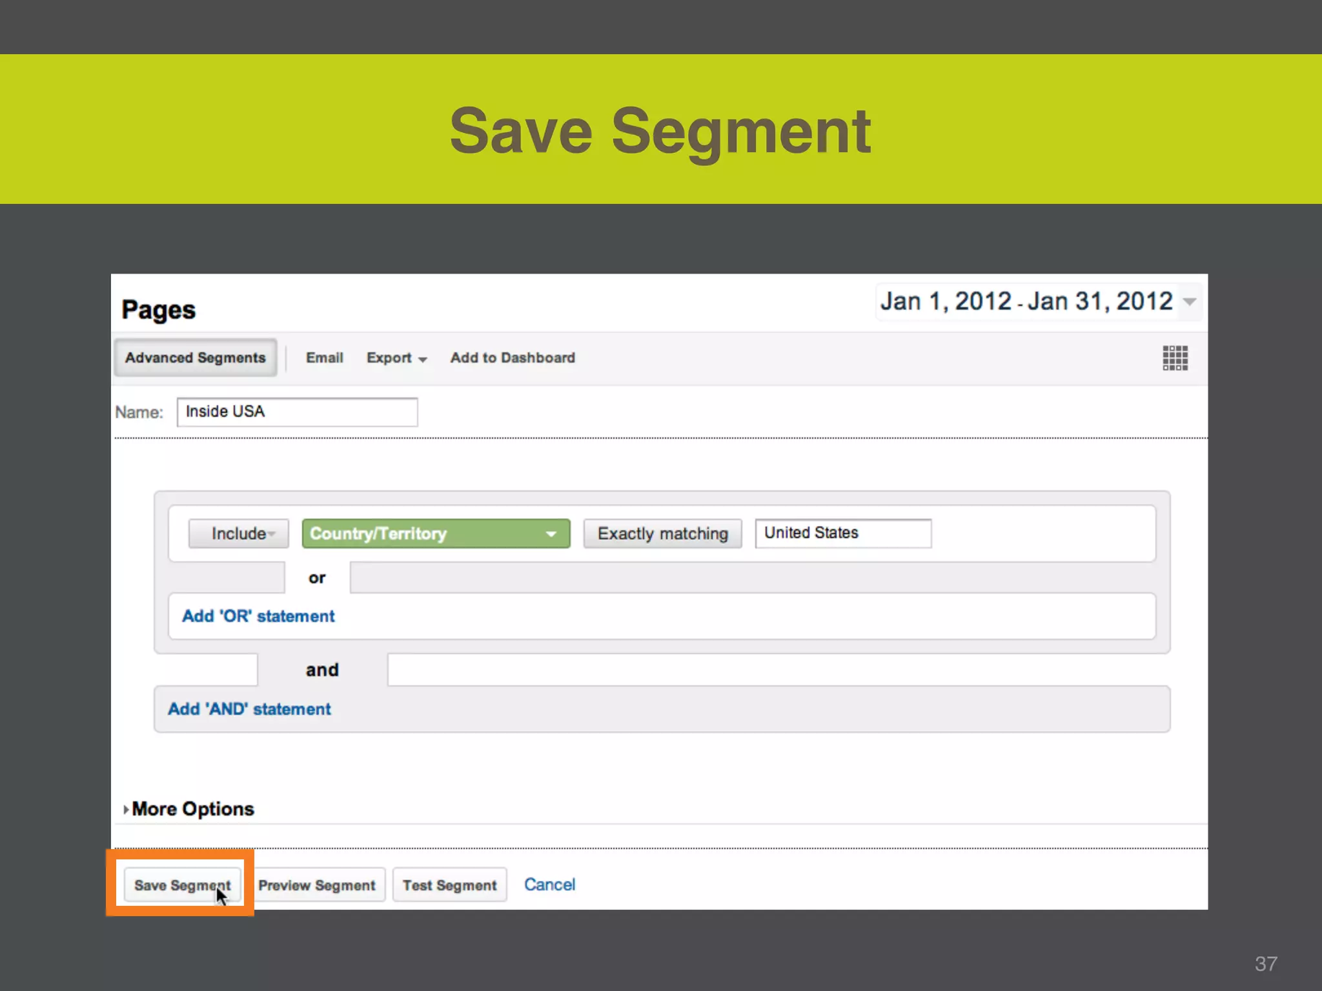The height and width of the screenshot is (991, 1322).
Task: Click the Cancel link
Action: (549, 885)
